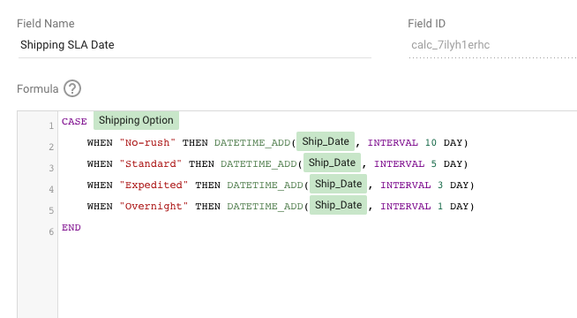Viewport: 577px width, 318px height.
Task: Select Ship_Date chip on the Expedited line
Action: pyautogui.click(x=338, y=184)
